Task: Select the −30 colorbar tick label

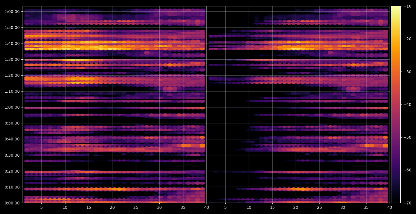Action: tap(407, 72)
